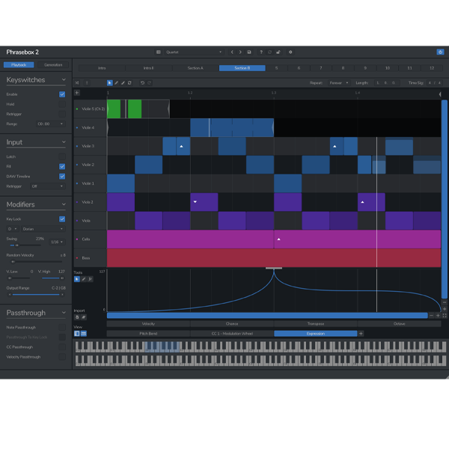Viewport: 449px width, 449px height.
Task: Open help with the question mark icon
Action: tap(261, 52)
